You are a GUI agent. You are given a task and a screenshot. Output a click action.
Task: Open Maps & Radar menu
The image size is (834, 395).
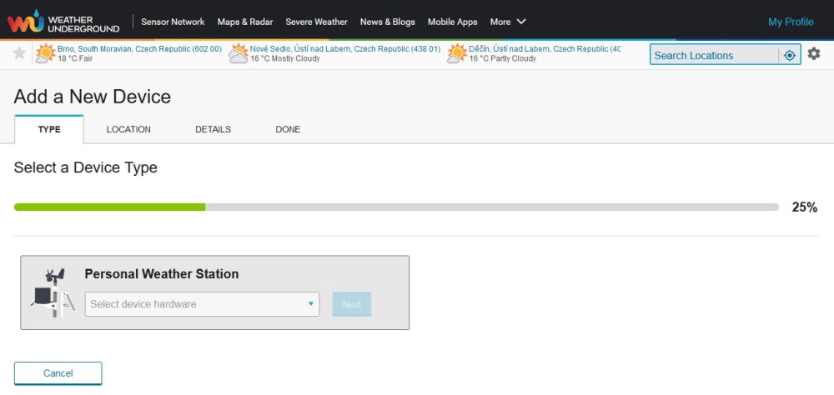245,22
